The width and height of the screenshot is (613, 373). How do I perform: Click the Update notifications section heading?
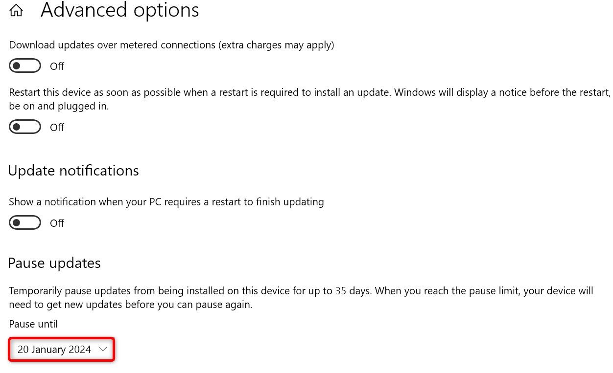point(73,170)
